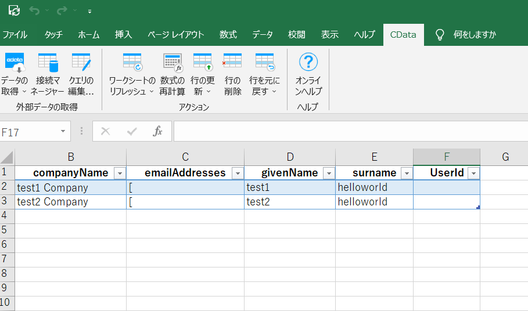Open the Online Help (オンラインヘルプ) icon
Viewport: 528px width, 311px height.
(x=308, y=62)
